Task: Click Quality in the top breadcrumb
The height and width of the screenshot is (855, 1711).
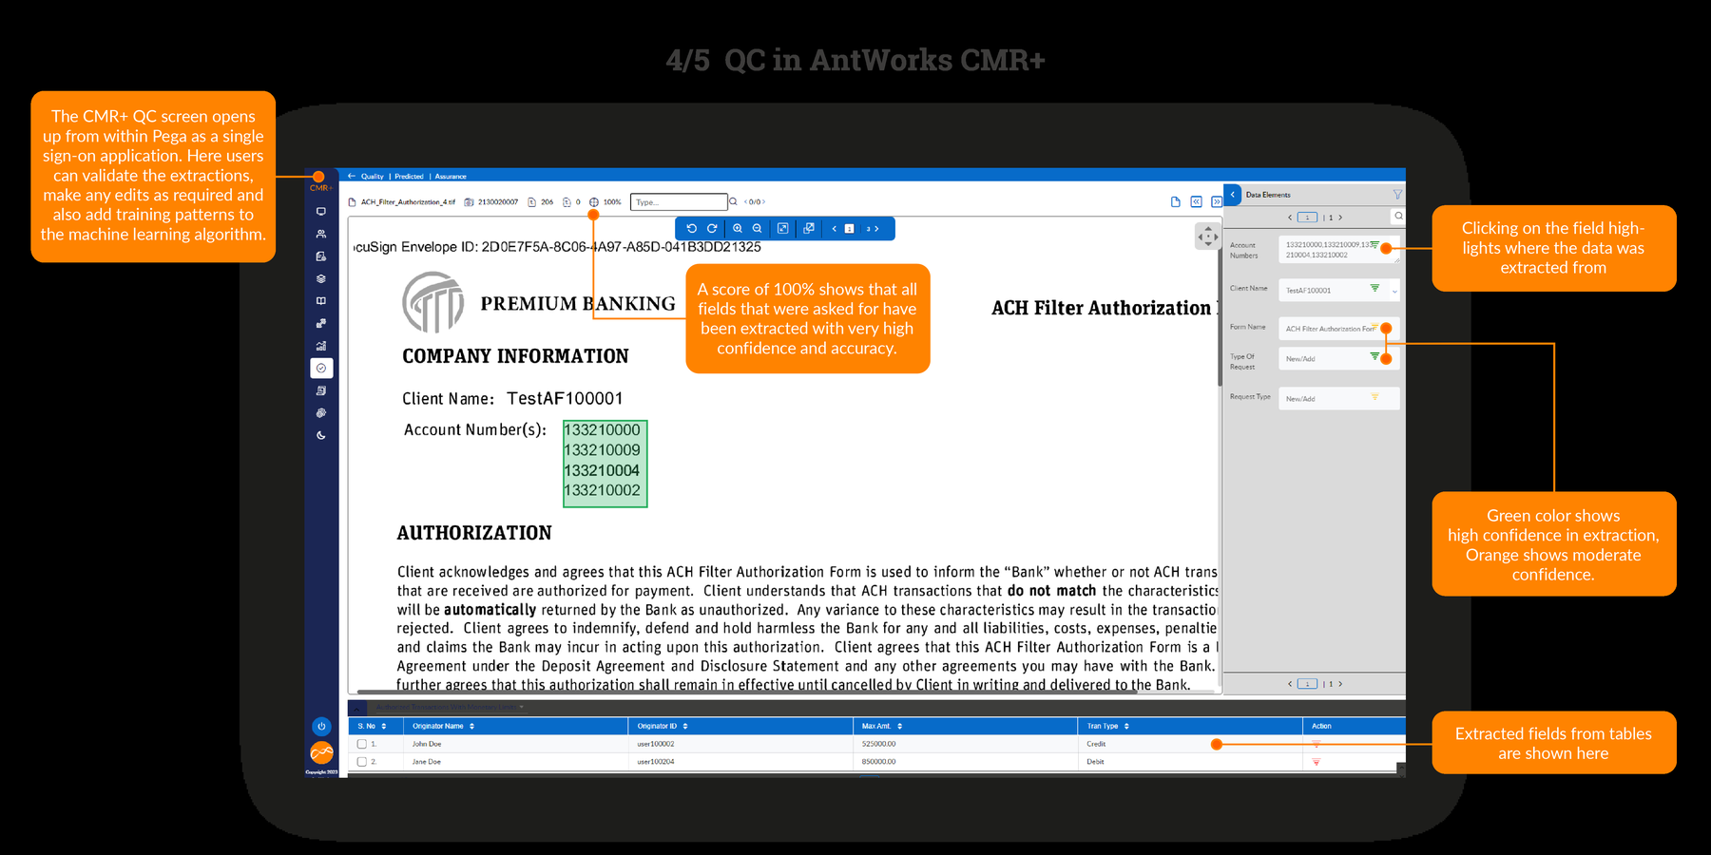Action: click(373, 176)
